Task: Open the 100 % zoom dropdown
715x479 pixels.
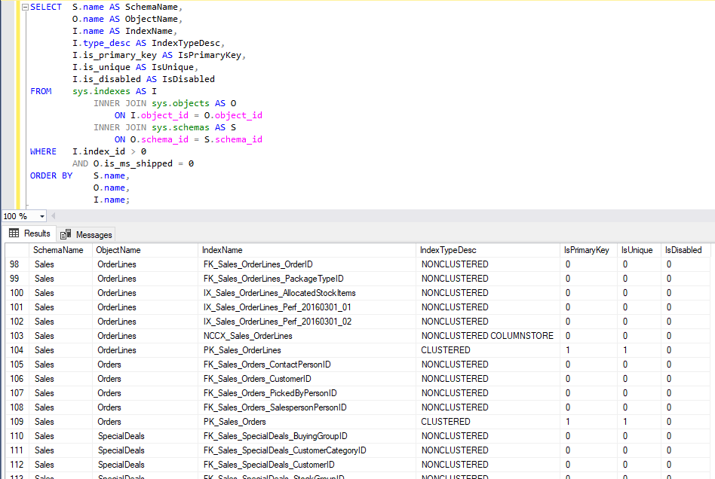Action: (x=41, y=216)
